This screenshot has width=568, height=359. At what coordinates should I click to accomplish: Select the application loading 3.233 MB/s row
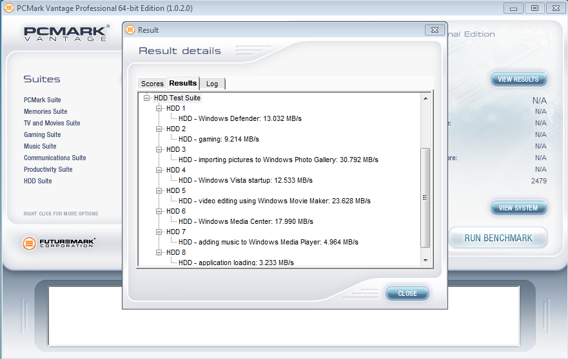236,262
